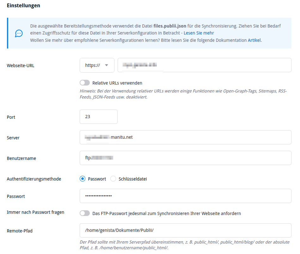Click the 'Benutzername' field label
Screen dimensions: 300x254
[21, 158]
